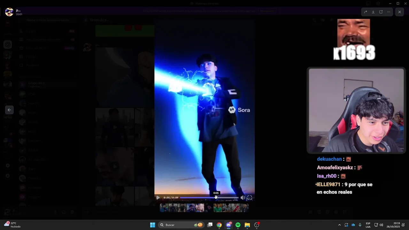This screenshot has width=409, height=230.
Task: Click the laughing man meme image
Action: coord(354,33)
